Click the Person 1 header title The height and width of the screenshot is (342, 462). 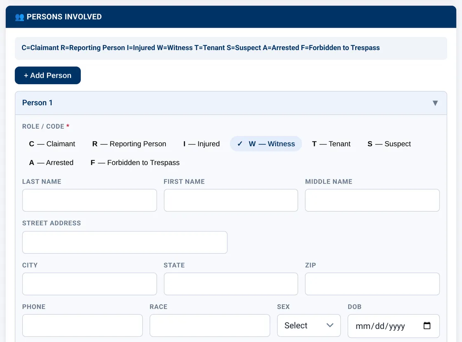(38, 103)
